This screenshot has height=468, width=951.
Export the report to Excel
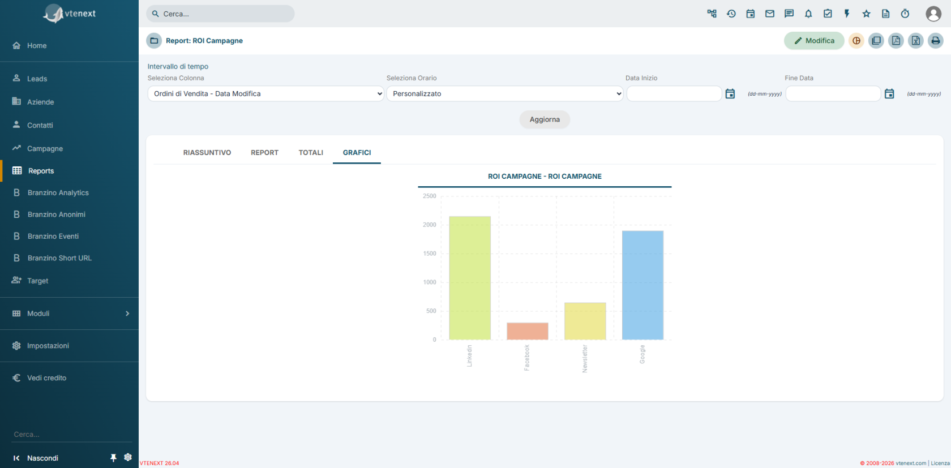tap(916, 41)
